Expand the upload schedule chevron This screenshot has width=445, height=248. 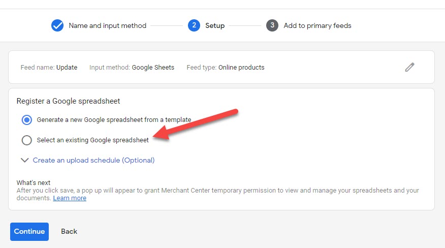(25, 160)
